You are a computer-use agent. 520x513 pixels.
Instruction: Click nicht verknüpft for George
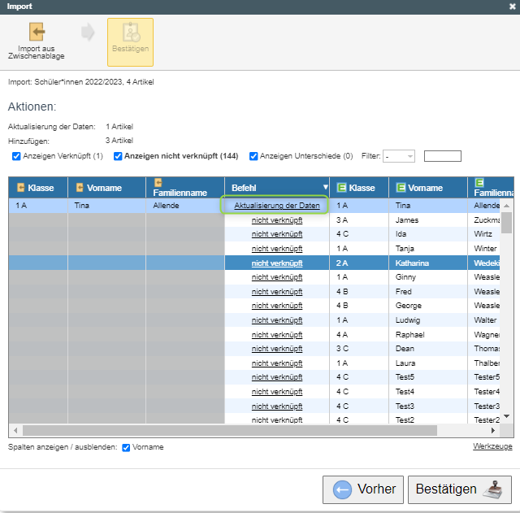277,306
